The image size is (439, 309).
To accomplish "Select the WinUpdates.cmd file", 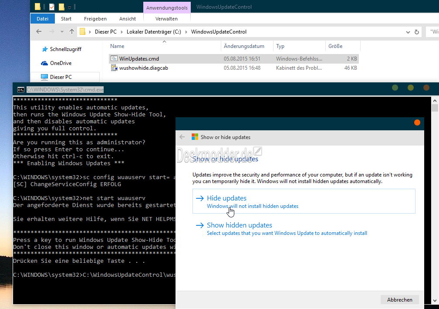I will coord(233,58).
